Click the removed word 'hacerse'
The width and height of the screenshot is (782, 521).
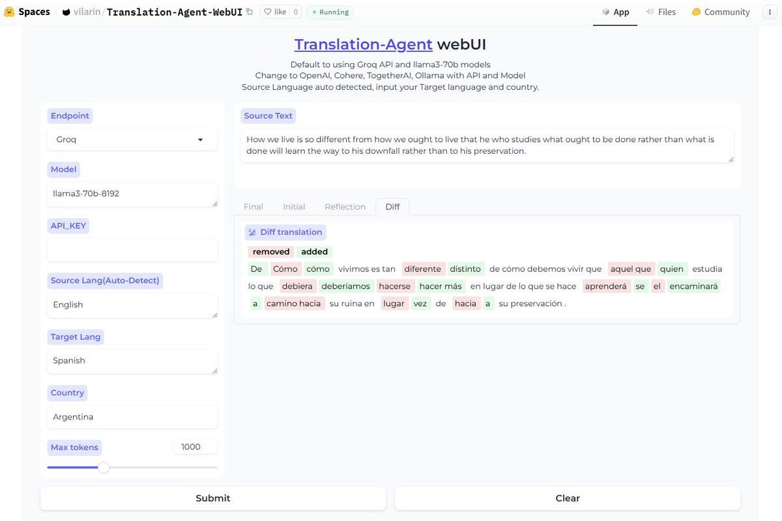[395, 286]
